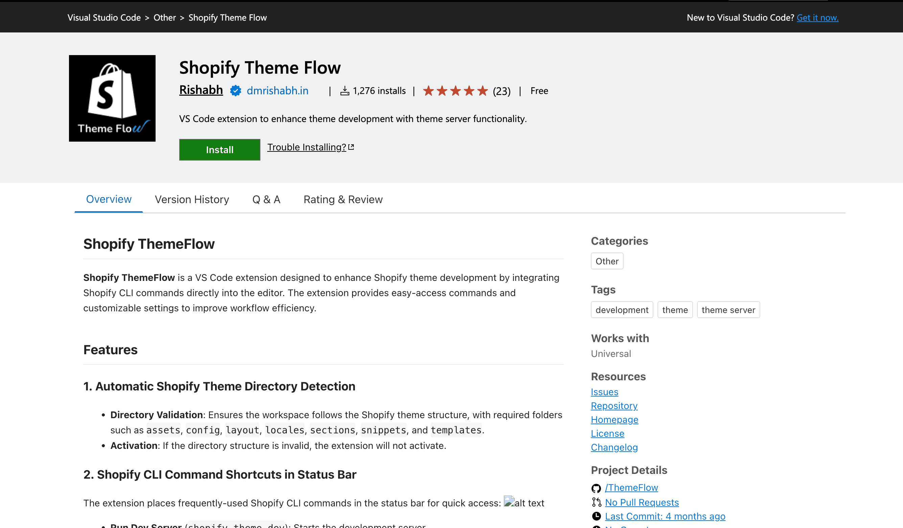Click the Features heading
This screenshot has height=528, width=903.
pos(110,350)
